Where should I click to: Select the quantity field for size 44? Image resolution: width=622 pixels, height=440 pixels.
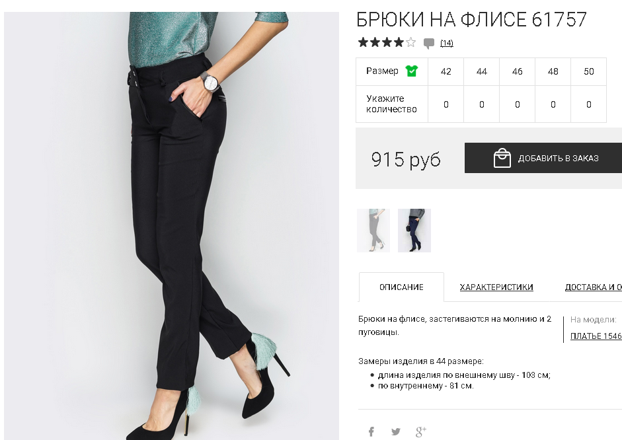[x=482, y=104]
